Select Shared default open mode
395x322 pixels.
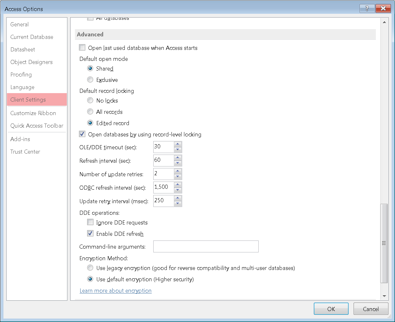tap(90, 68)
